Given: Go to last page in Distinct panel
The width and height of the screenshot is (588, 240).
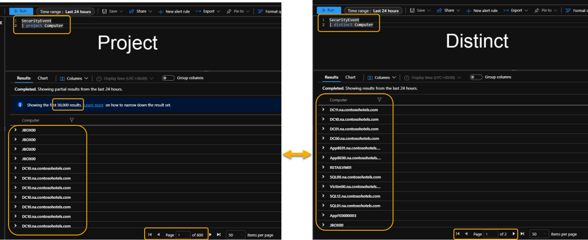Looking at the screenshot, I should [522, 234].
